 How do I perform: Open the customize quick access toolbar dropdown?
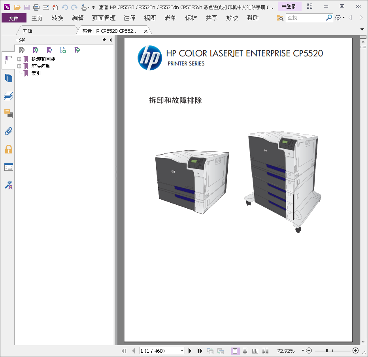93,7
